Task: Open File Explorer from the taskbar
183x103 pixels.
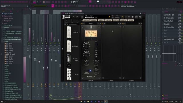Action: point(88,102)
